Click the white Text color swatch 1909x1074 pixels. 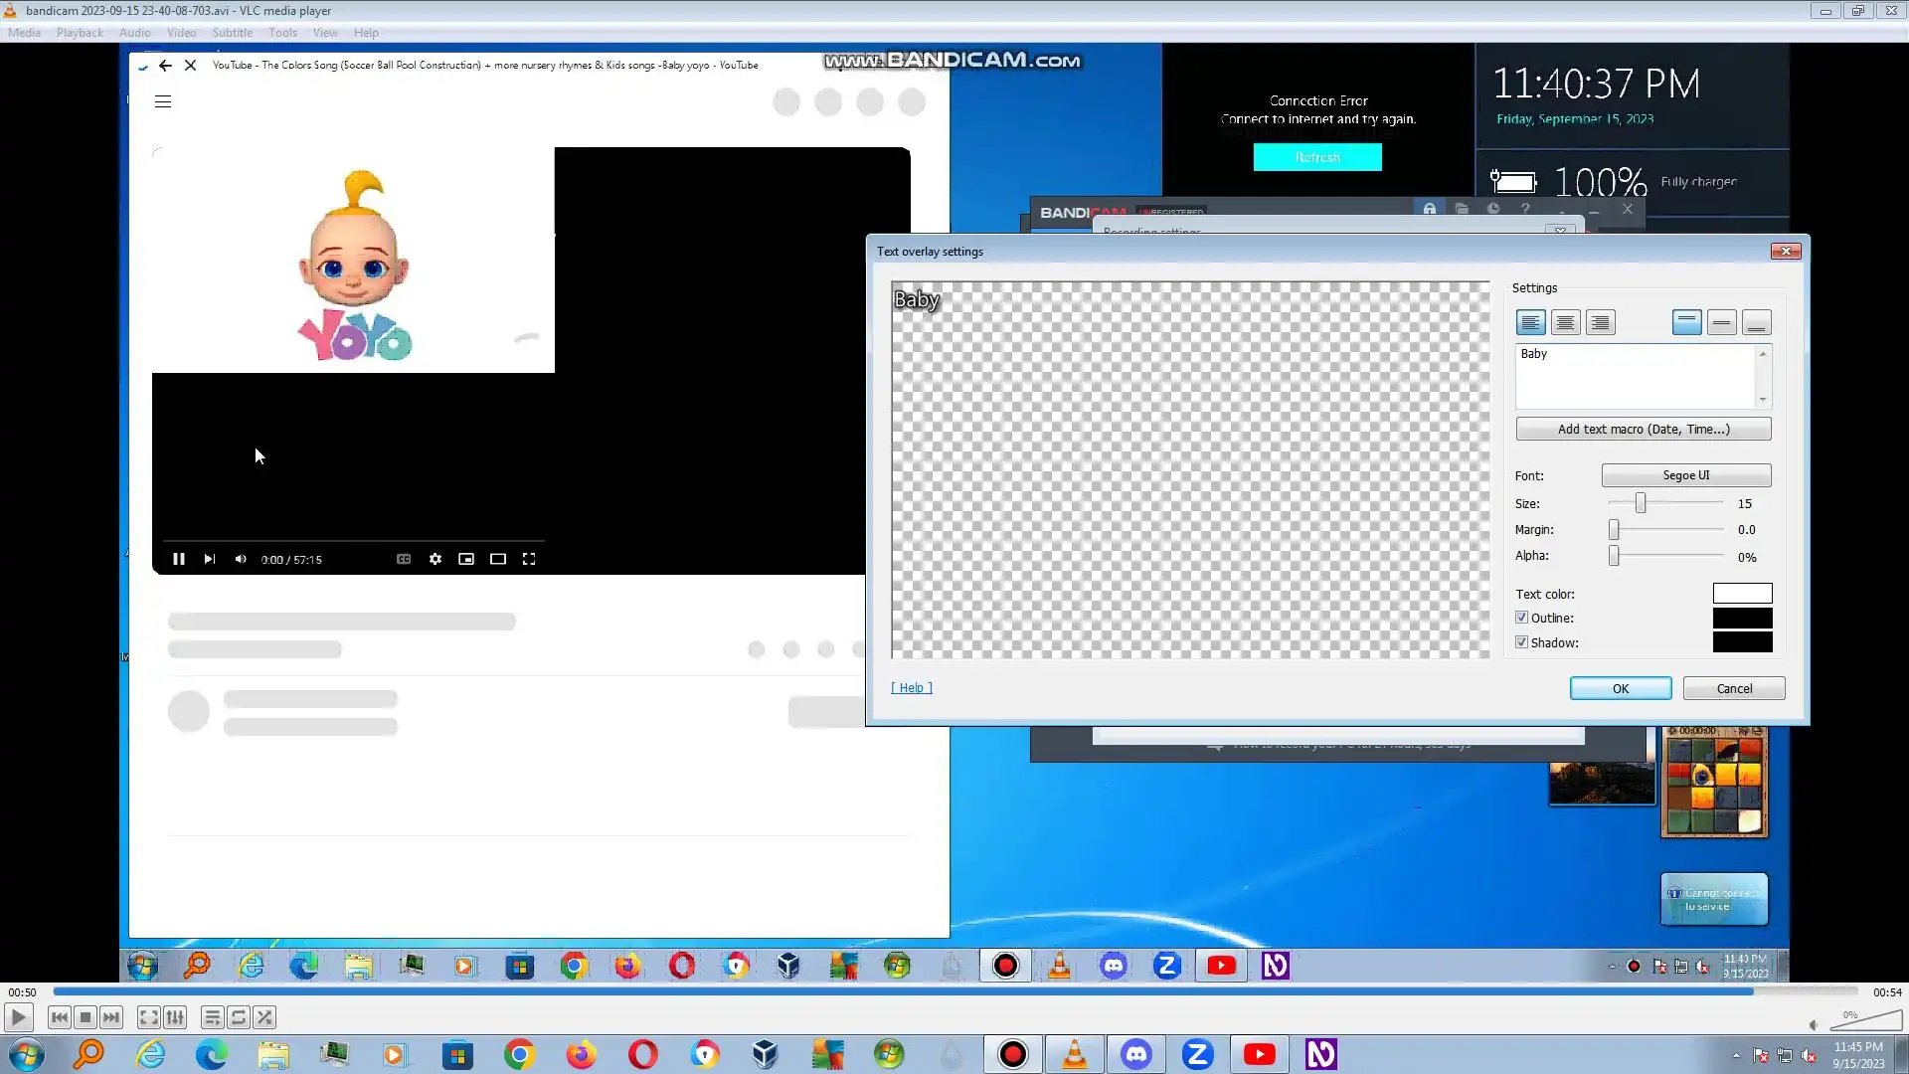(x=1742, y=594)
